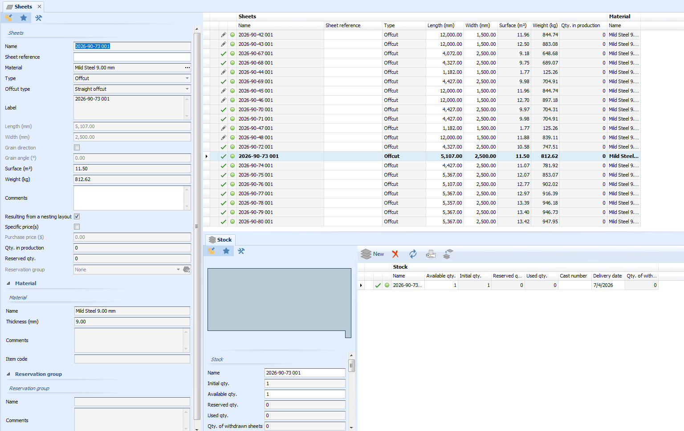Image resolution: width=684 pixels, height=431 pixels.
Task: Collapse the Reservation group section
Action: point(8,374)
